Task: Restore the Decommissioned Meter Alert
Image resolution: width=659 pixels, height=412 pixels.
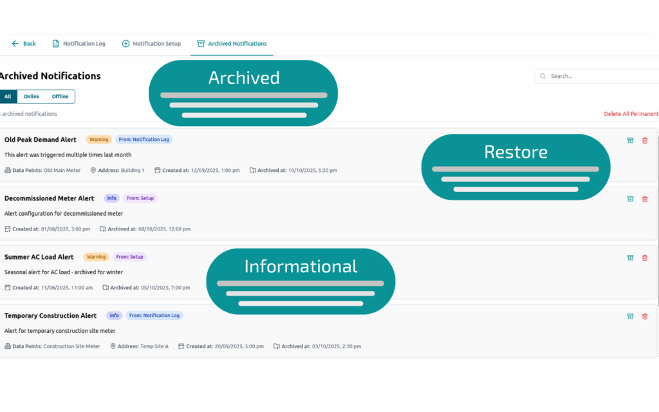Action: 630,199
